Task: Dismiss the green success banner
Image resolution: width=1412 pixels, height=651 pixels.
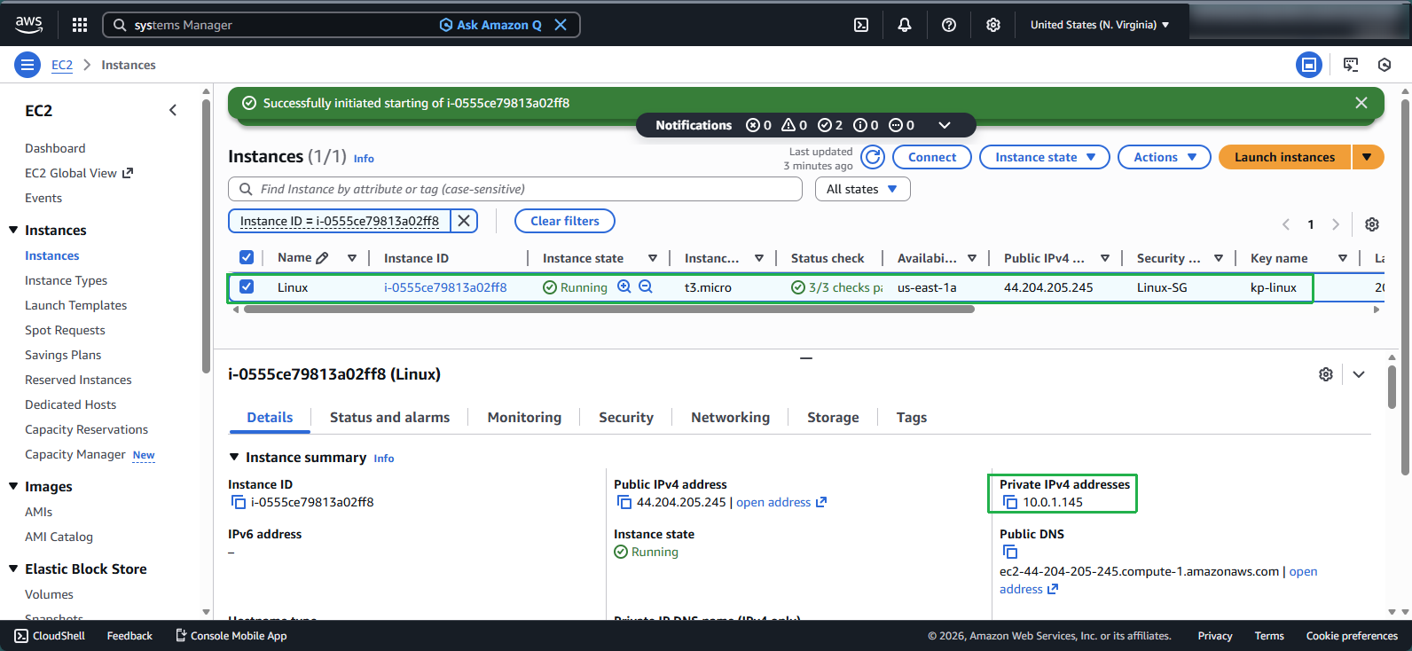Action: (x=1361, y=103)
